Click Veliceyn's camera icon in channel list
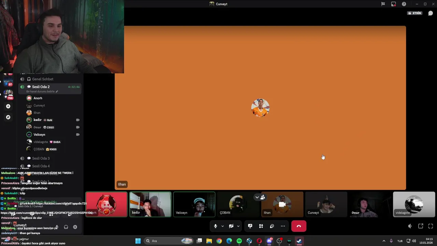The height and width of the screenshot is (246, 437). point(78,135)
